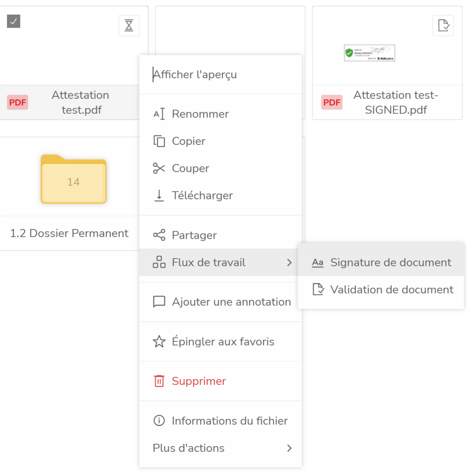The width and height of the screenshot is (467, 472).
Task: Click the share icon next to Partager
Action: [x=159, y=235]
